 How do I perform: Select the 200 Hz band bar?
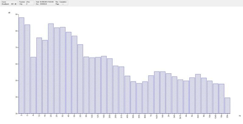110,86
